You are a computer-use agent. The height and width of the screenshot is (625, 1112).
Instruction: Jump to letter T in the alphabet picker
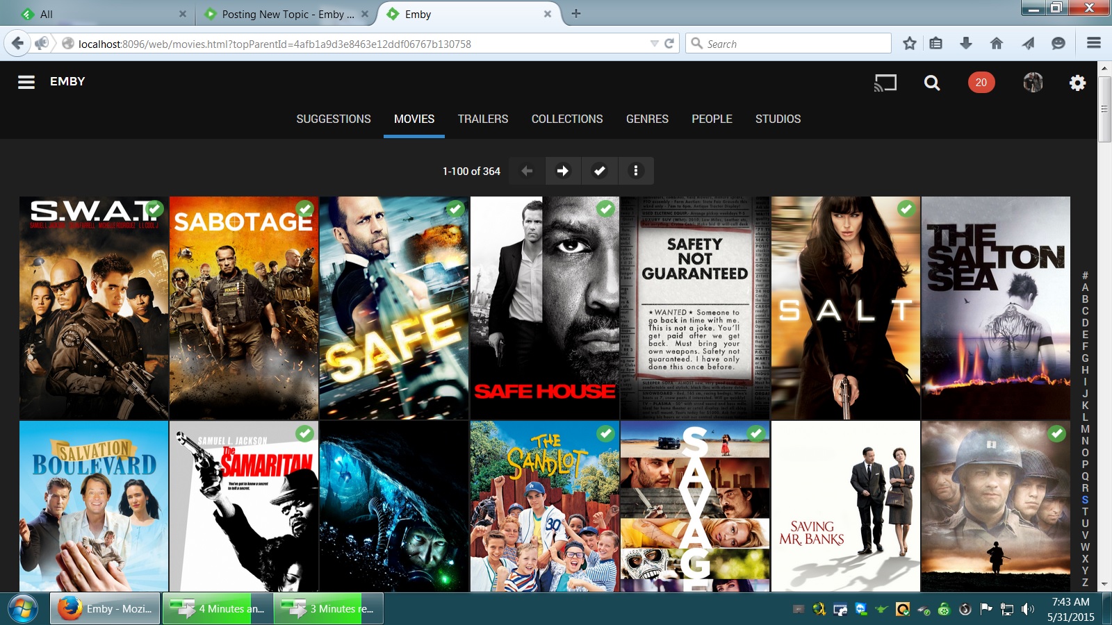[1085, 512]
